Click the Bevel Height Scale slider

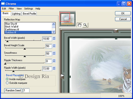tap(25, 48)
